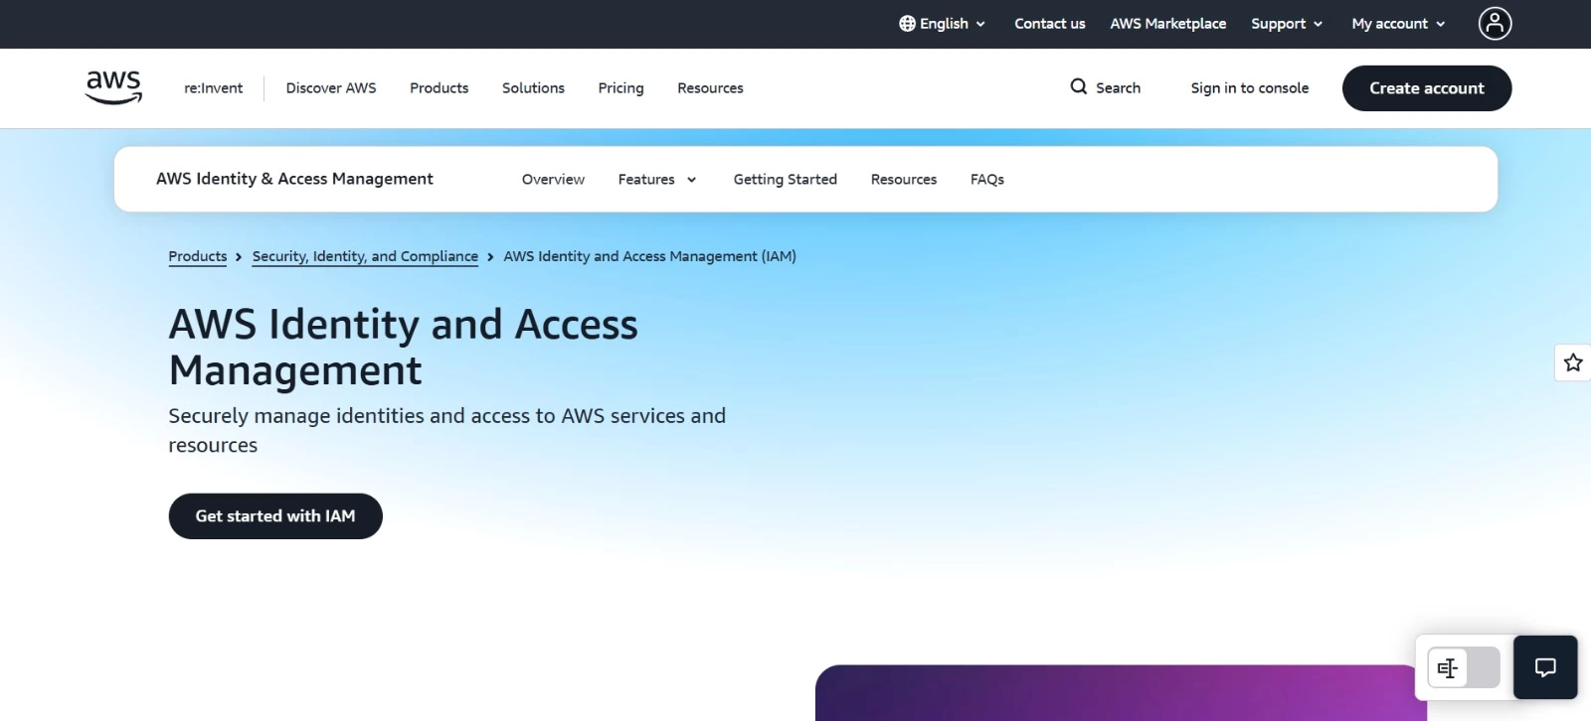Viewport: 1591px width, 721px height.
Task: Click the star bookmark icon
Action: (1573, 362)
